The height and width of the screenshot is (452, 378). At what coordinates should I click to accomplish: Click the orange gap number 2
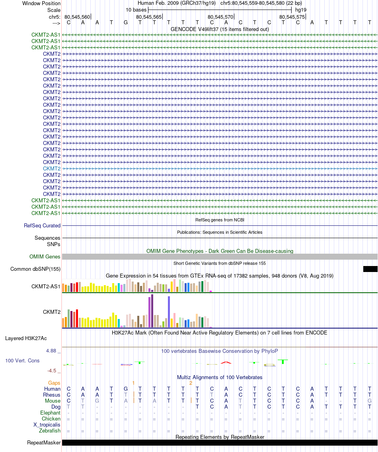pyautogui.click(x=191, y=383)
